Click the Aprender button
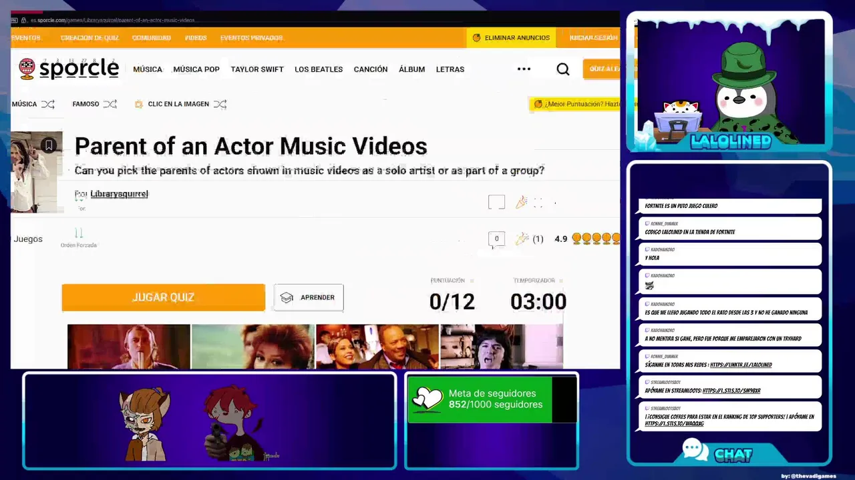Screen dimensions: 855x480 tap(309, 297)
